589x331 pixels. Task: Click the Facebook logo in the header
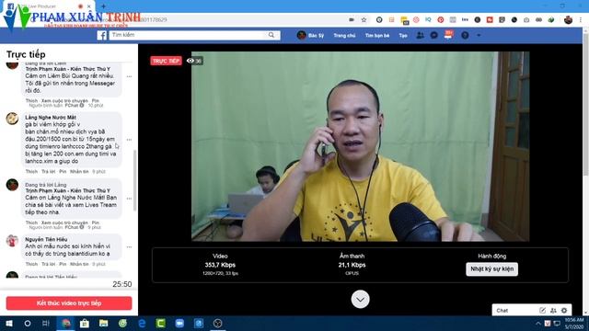click(x=102, y=35)
